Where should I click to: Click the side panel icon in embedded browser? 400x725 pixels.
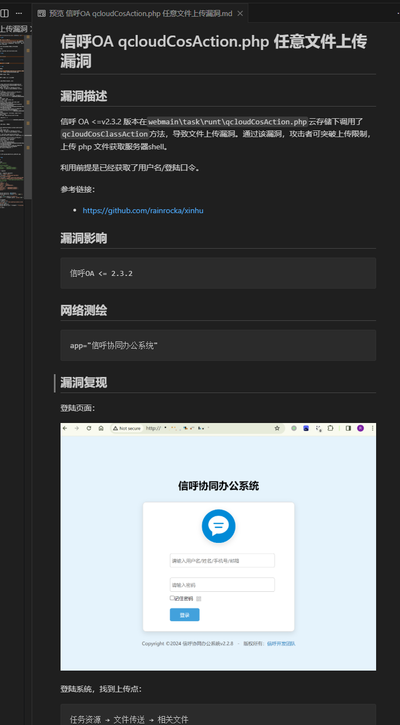[x=348, y=429]
